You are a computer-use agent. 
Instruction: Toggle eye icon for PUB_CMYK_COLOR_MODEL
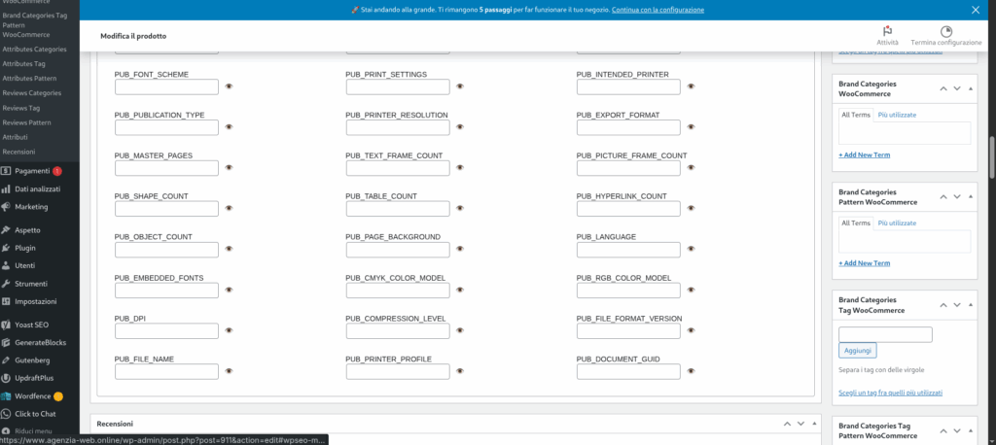460,290
